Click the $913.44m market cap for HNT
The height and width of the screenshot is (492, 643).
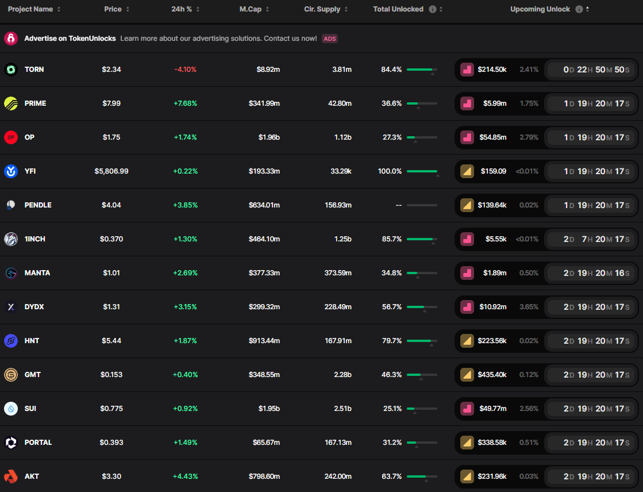(x=264, y=341)
